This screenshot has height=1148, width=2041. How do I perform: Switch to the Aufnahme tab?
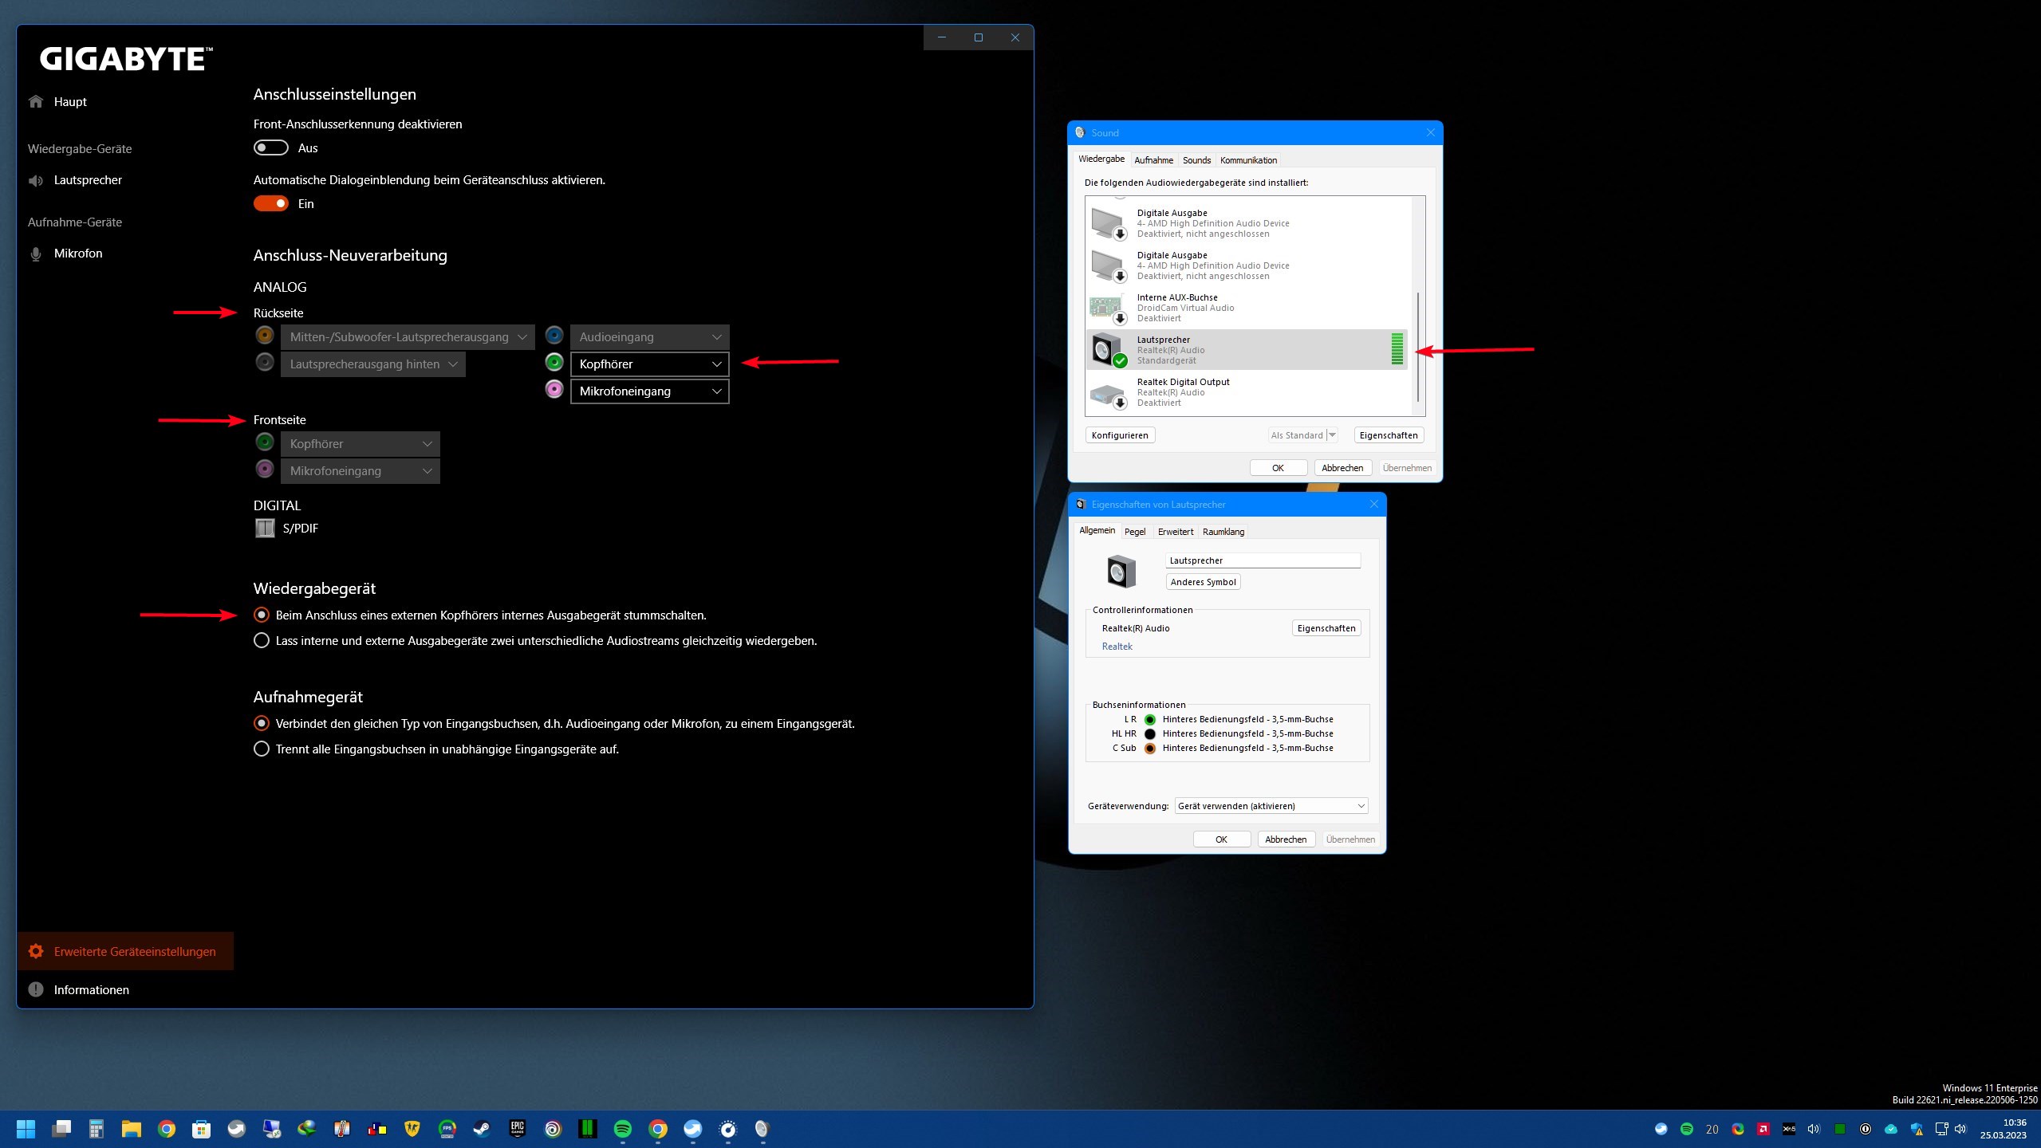pyautogui.click(x=1153, y=160)
